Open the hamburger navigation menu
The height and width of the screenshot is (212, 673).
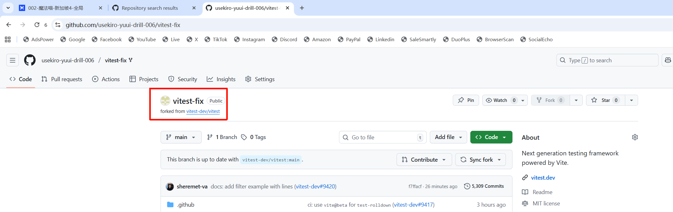click(x=13, y=60)
